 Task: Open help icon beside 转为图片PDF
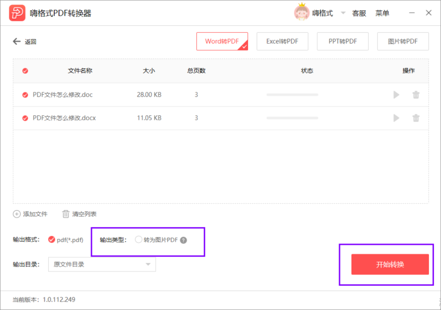[x=183, y=240]
